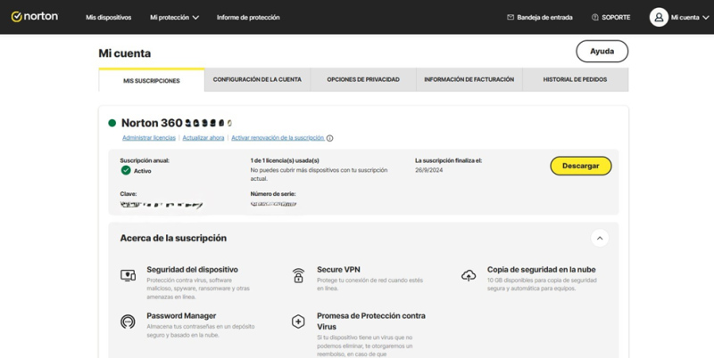Screen dimensions: 714x358
Task: Select the Información de facturación tab
Action: pyautogui.click(x=469, y=79)
